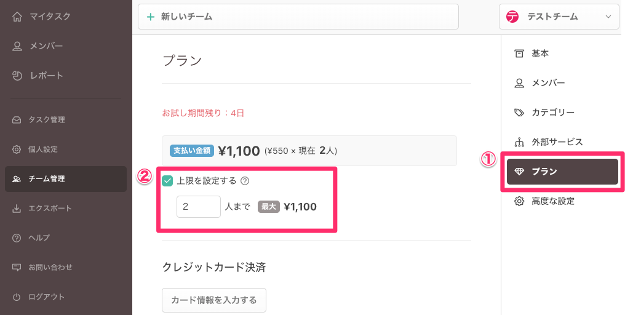
Task: Click the 新しいチーム button
Action: point(298,17)
